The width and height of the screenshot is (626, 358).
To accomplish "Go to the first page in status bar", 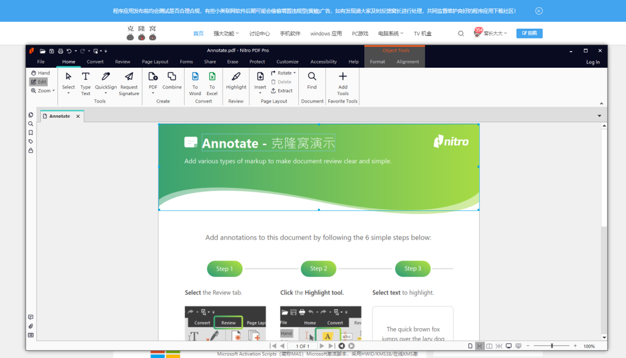I will [273, 346].
